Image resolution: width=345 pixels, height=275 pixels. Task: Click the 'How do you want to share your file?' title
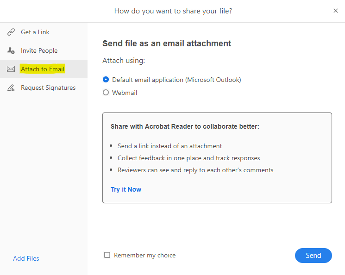(173, 11)
